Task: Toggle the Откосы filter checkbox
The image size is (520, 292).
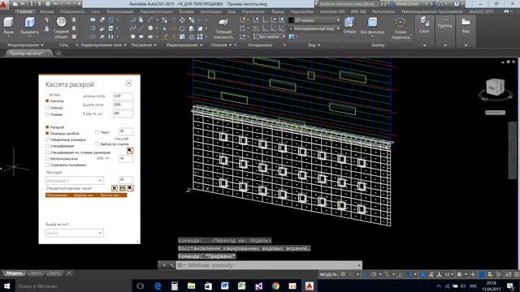Action: point(47,108)
